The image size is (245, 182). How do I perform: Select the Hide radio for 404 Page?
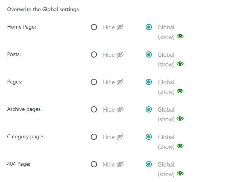tap(94, 164)
